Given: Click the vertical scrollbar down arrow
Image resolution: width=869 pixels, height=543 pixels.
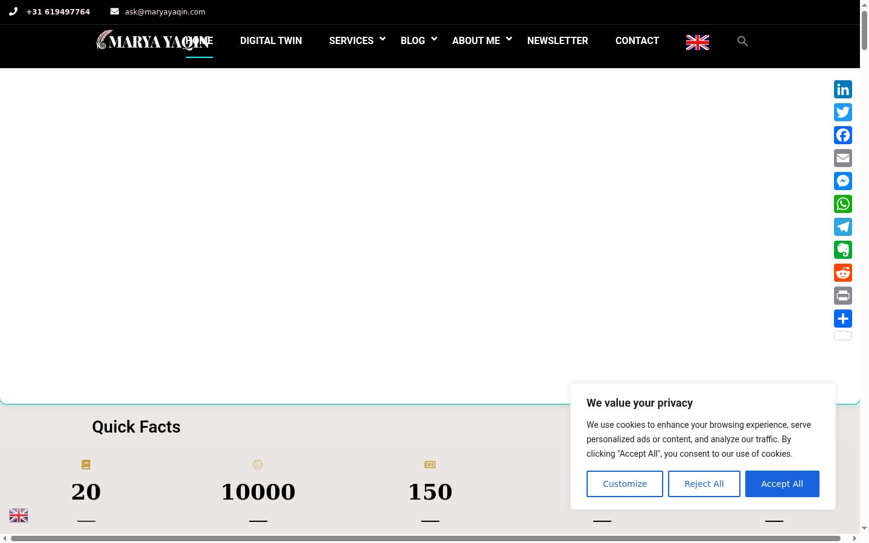Looking at the screenshot, I should [x=865, y=529].
